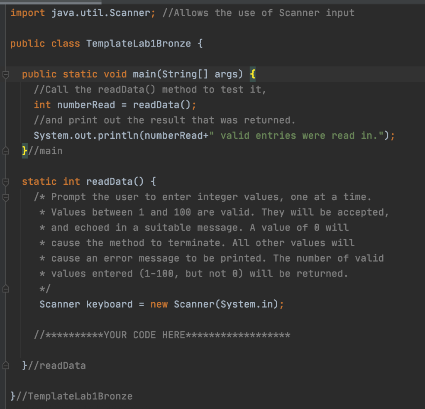Click the class name TemplateLab1Bronze
This screenshot has height=409, width=425.
[137, 43]
